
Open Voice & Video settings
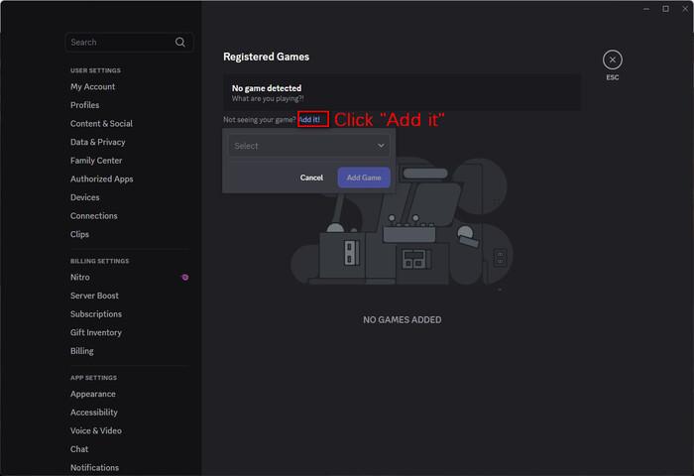click(96, 430)
